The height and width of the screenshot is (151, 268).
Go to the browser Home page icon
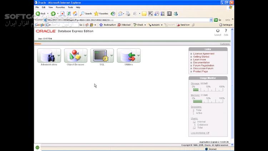[75, 14]
